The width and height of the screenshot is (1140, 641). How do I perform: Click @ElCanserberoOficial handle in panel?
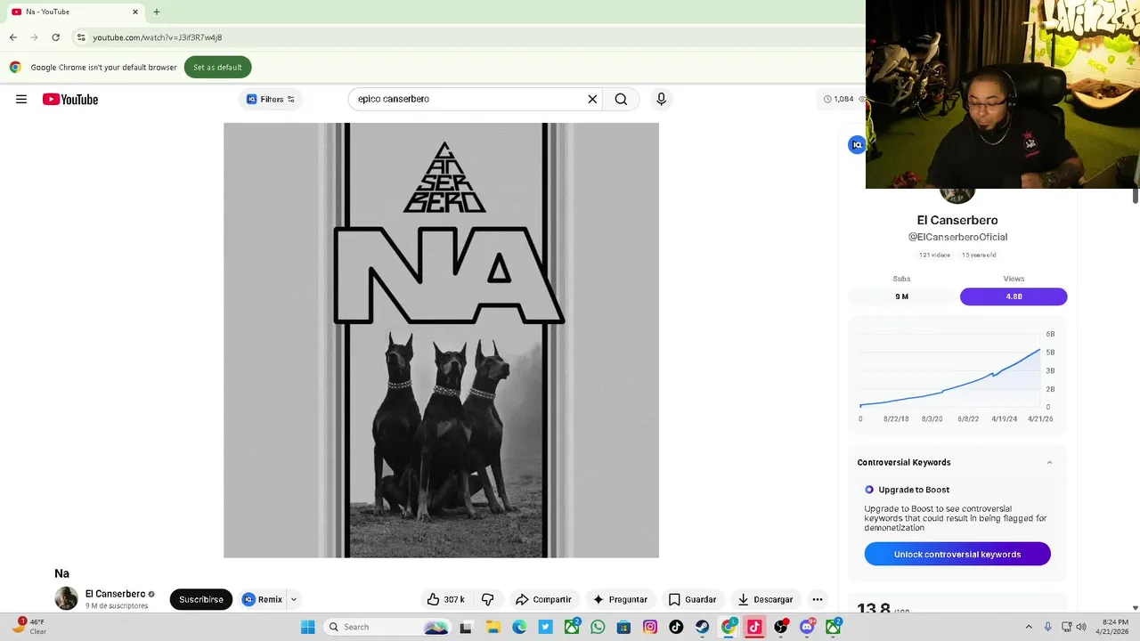click(x=957, y=237)
